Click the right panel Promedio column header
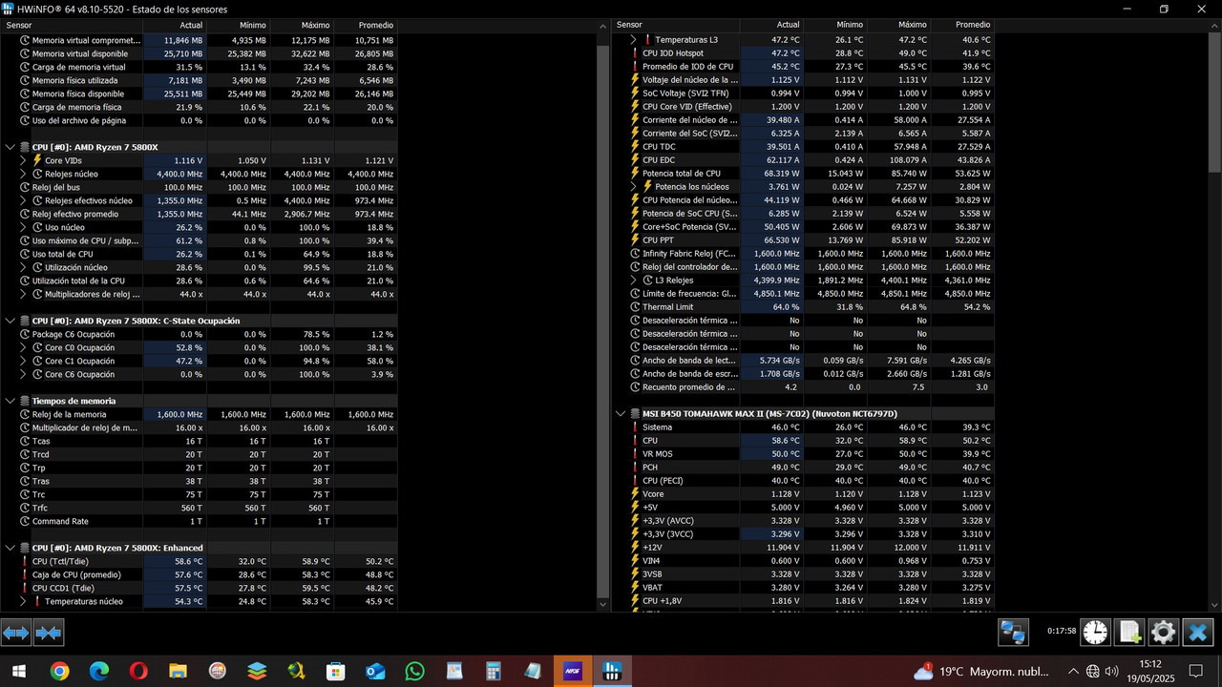The height and width of the screenshot is (687, 1222). pyautogui.click(x=962, y=25)
